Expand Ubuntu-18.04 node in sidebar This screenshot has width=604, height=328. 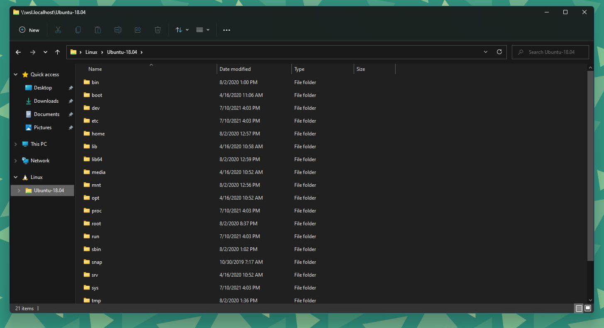pyautogui.click(x=19, y=191)
